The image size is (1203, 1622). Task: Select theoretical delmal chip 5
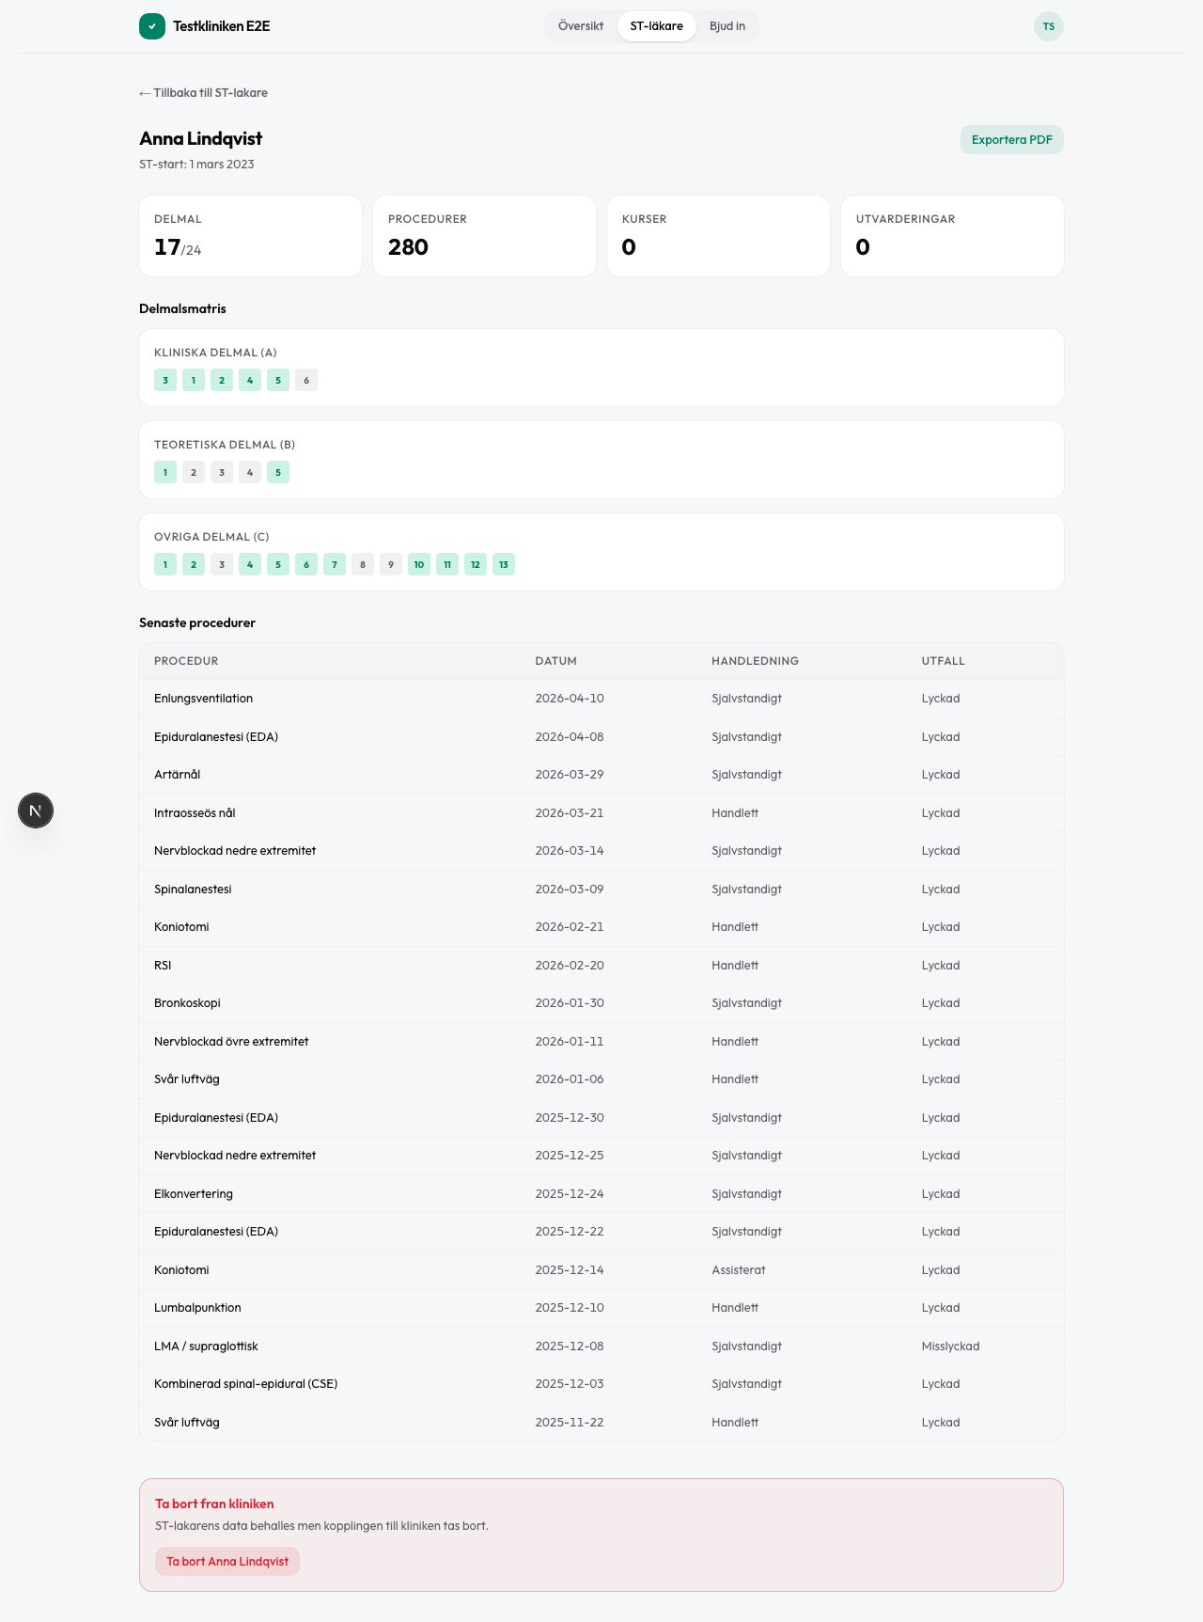tap(278, 473)
